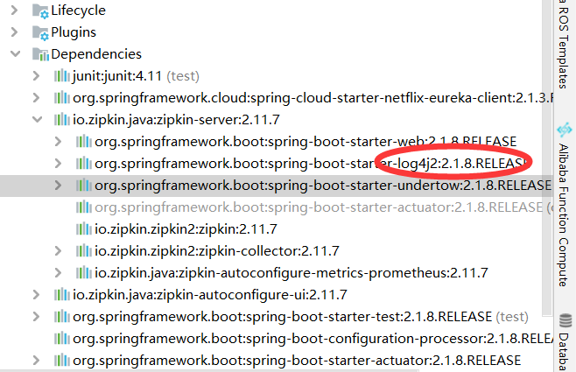Click the Plugins folder icon

40,33
